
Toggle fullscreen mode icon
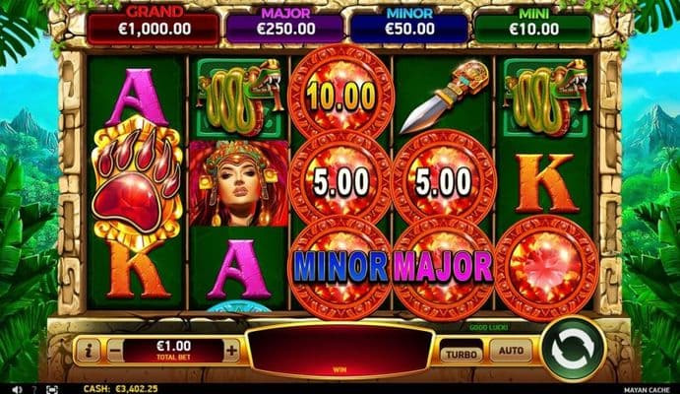[52, 390]
